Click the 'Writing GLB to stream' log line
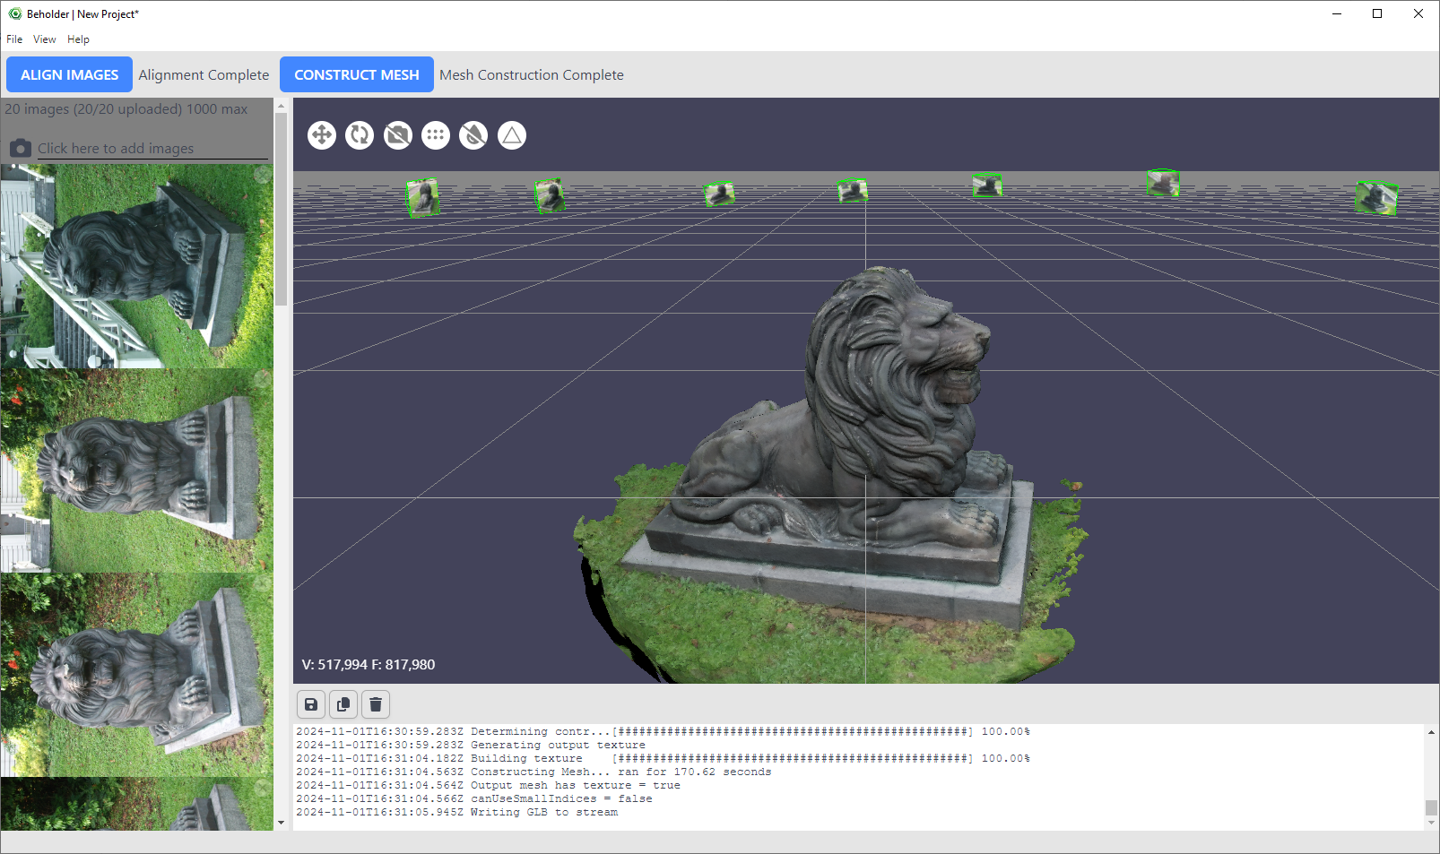This screenshot has height=854, width=1440. coord(544,812)
